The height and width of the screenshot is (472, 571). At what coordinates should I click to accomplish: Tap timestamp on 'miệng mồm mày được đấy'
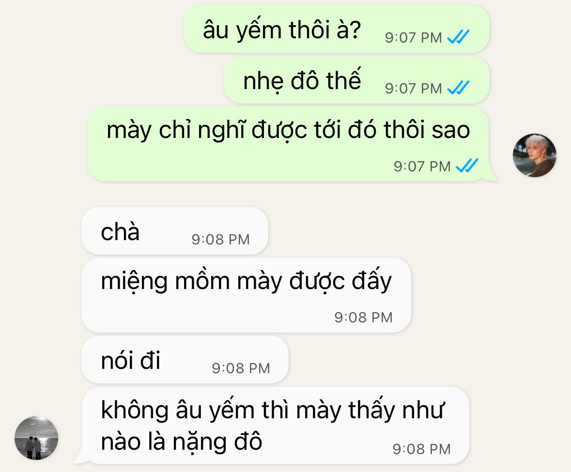[363, 318]
